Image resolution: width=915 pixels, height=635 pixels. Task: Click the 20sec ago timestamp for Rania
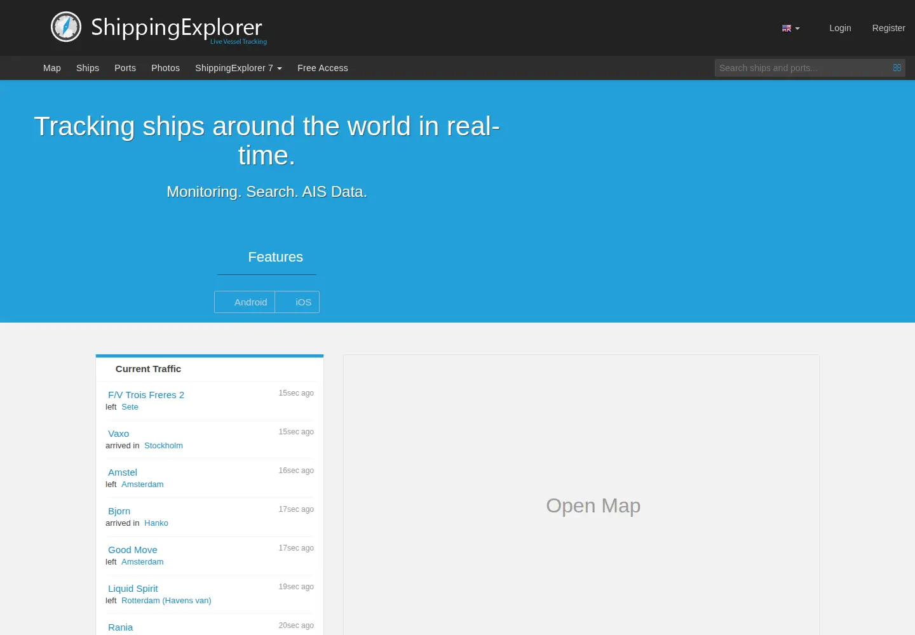pyautogui.click(x=296, y=625)
